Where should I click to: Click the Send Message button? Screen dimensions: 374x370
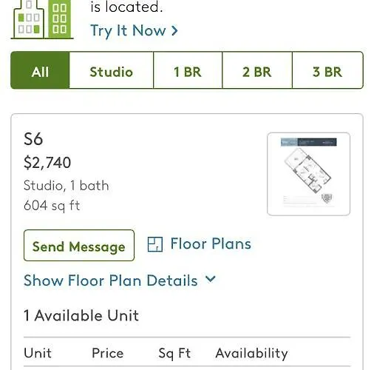79,246
